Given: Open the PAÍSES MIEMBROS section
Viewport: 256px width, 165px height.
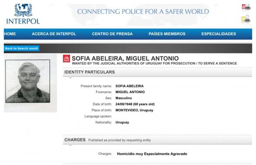Looking at the screenshot, I should 167,34.
